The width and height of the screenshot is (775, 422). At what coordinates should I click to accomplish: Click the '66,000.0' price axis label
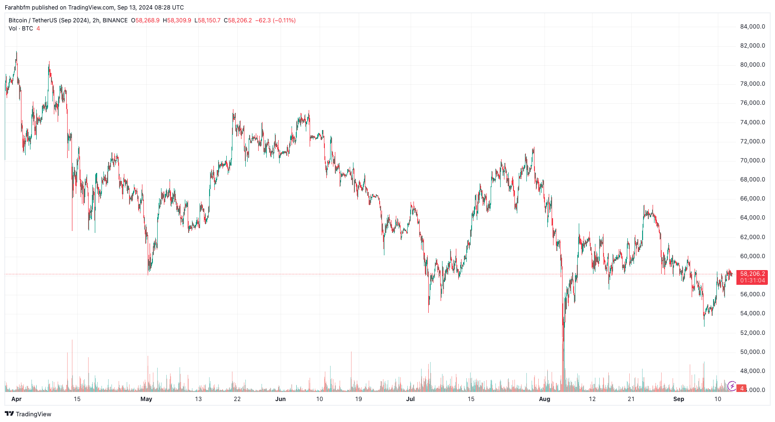(753, 199)
